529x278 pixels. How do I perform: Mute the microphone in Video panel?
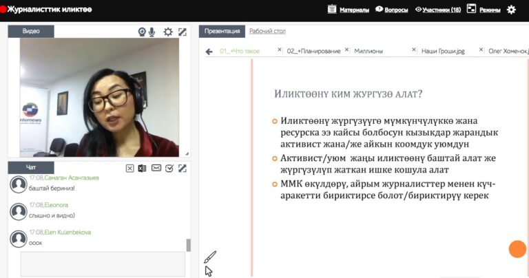[152, 32]
